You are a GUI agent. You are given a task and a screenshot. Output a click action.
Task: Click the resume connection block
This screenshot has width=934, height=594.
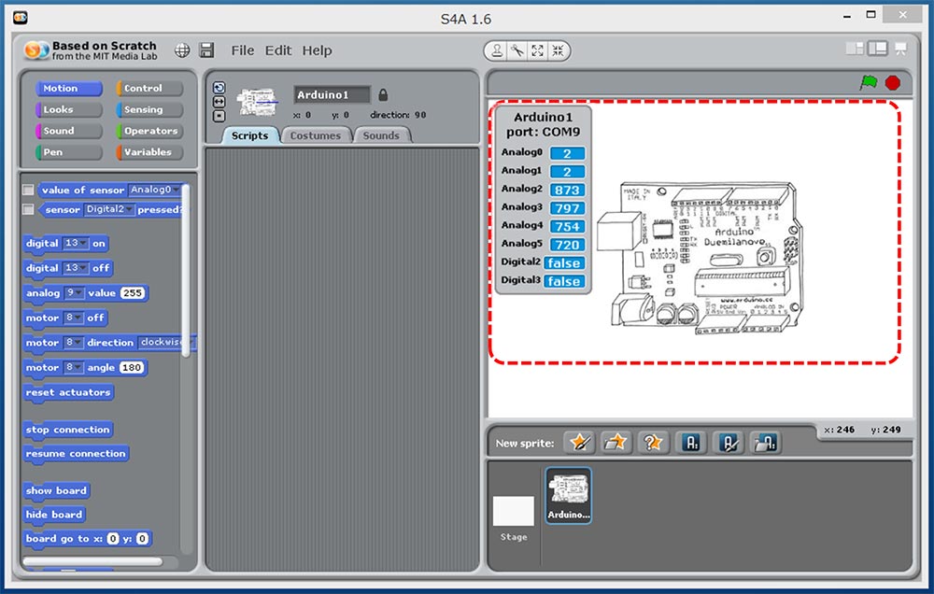[x=76, y=454]
